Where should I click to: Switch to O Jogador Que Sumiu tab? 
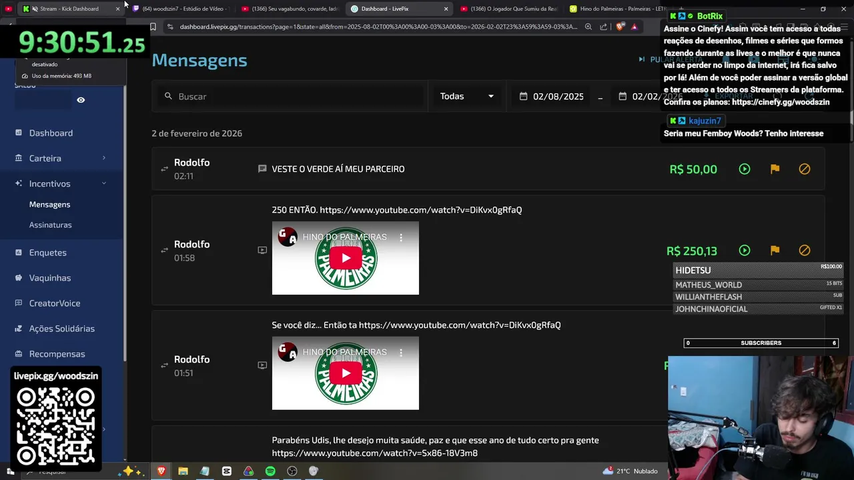coord(509,9)
